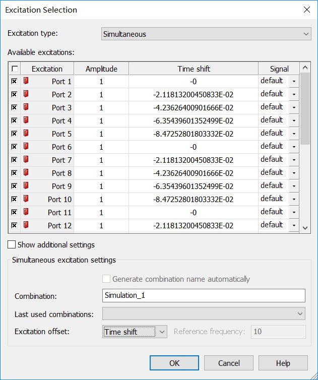The image size is (318, 380).
Task: Open Help for Excitation Selection
Action: point(283,363)
